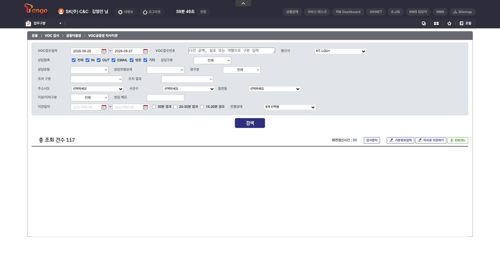
Task: Expand the 상담구분 dropdown
Action: 212,60
